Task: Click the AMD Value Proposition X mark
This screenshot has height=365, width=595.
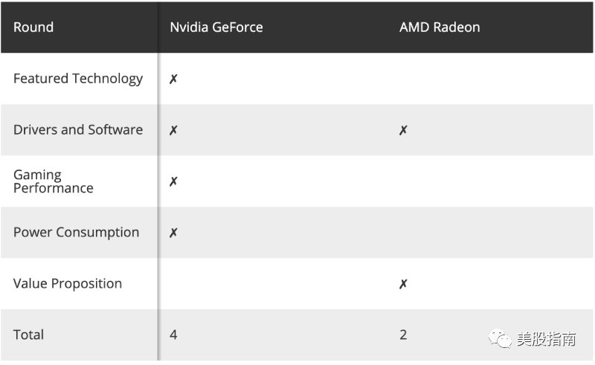Action: pyautogui.click(x=403, y=284)
